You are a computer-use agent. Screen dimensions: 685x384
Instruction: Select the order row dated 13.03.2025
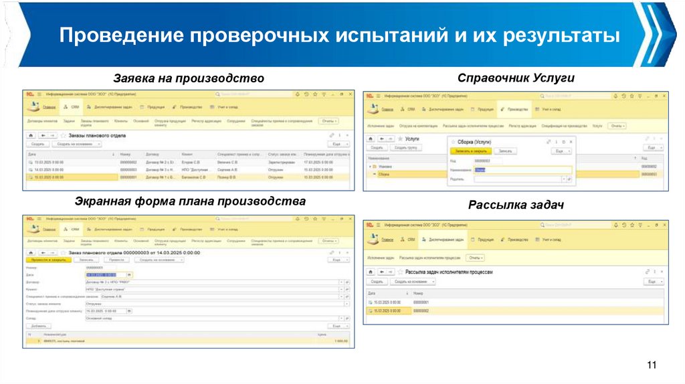188,162
